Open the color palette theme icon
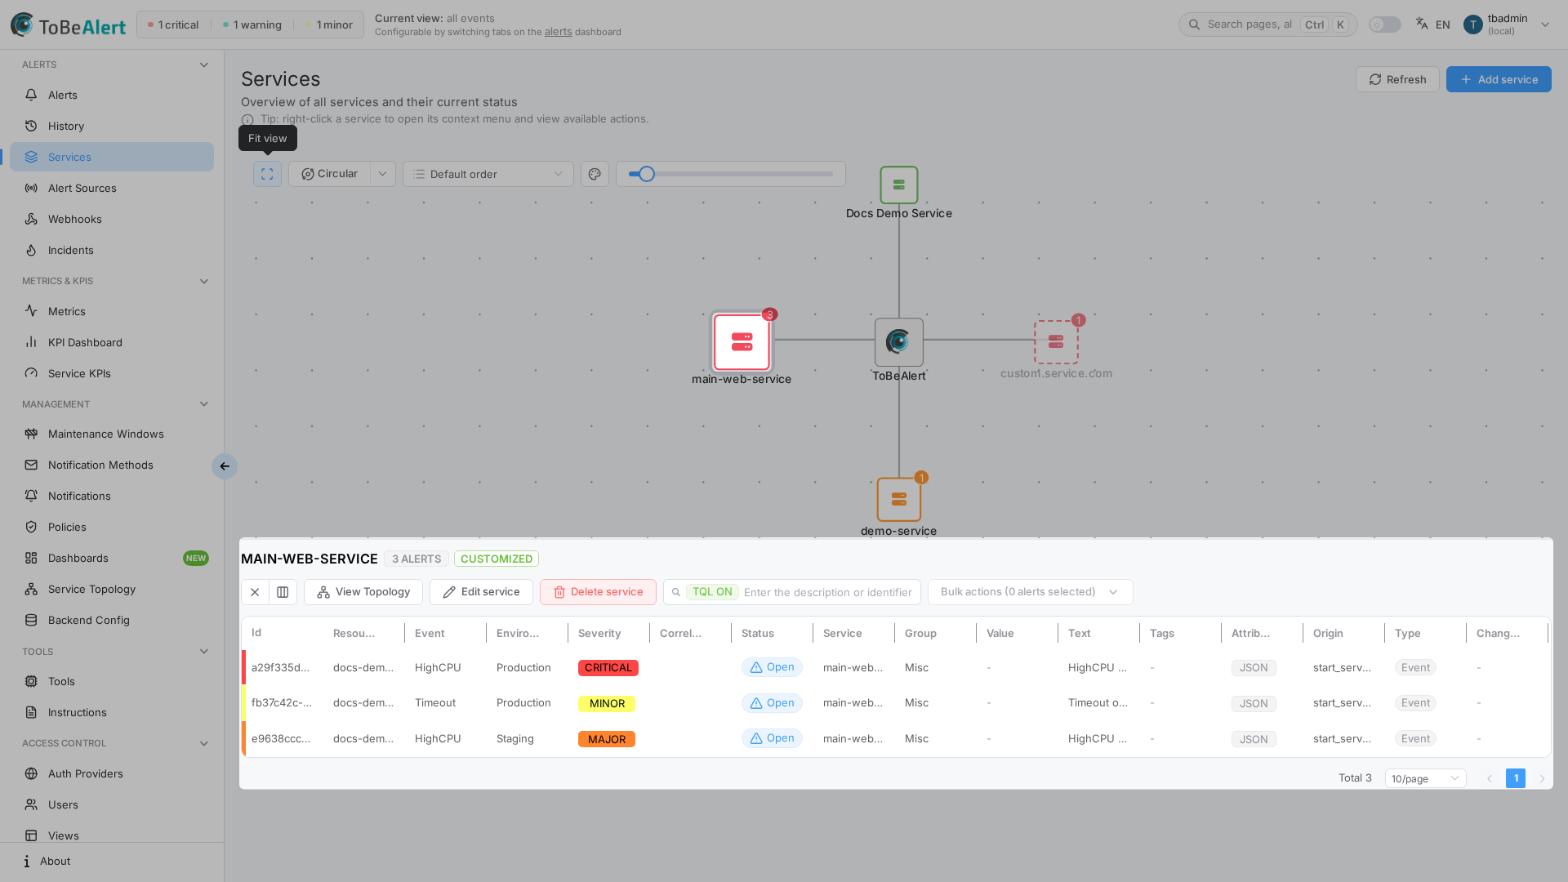This screenshot has width=1568, height=882. pyautogui.click(x=595, y=174)
